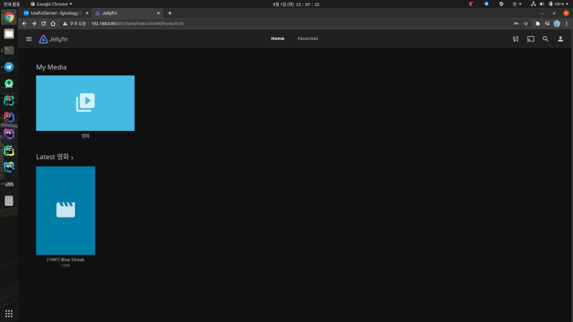Open the Jellyfin hamburger menu
The width and height of the screenshot is (573, 322).
pos(29,38)
